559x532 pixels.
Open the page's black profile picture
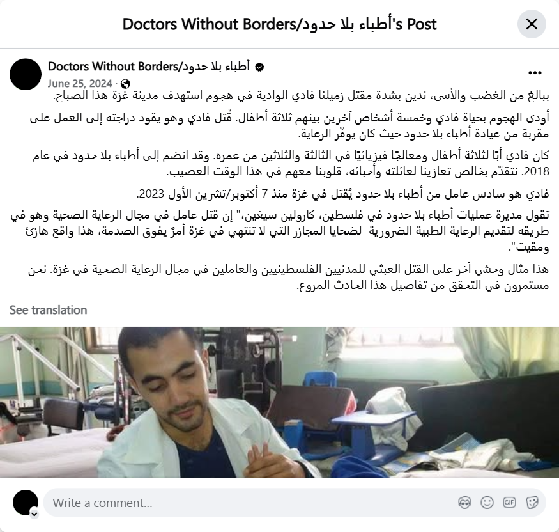pos(26,75)
